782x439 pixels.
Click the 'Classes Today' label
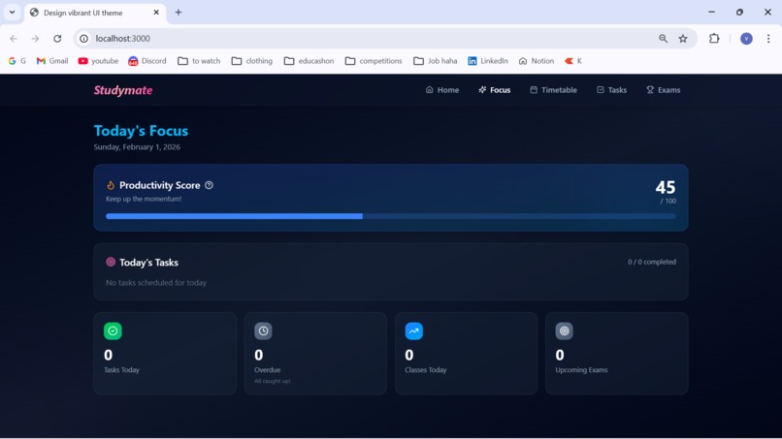coord(425,370)
